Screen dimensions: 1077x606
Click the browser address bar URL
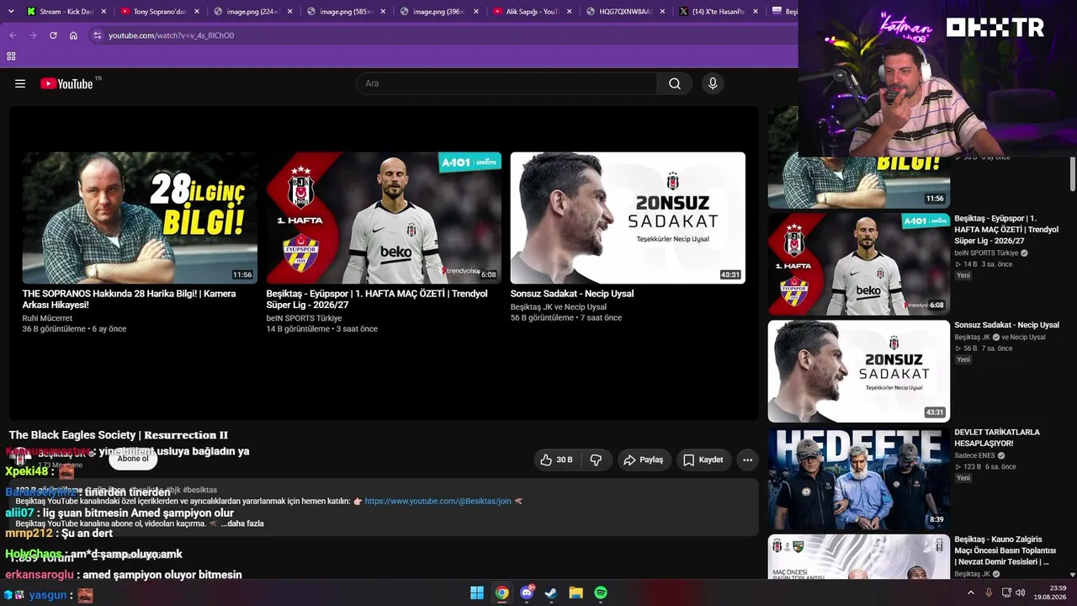(172, 35)
